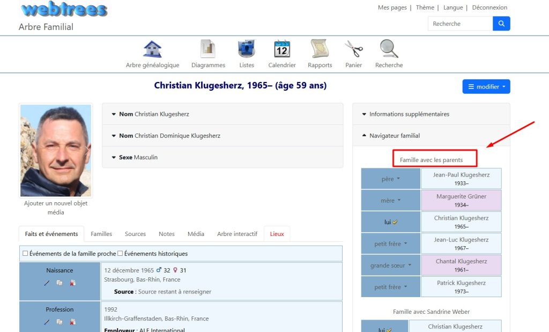
Task: Click the Recherche text input field
Action: tap(460, 24)
